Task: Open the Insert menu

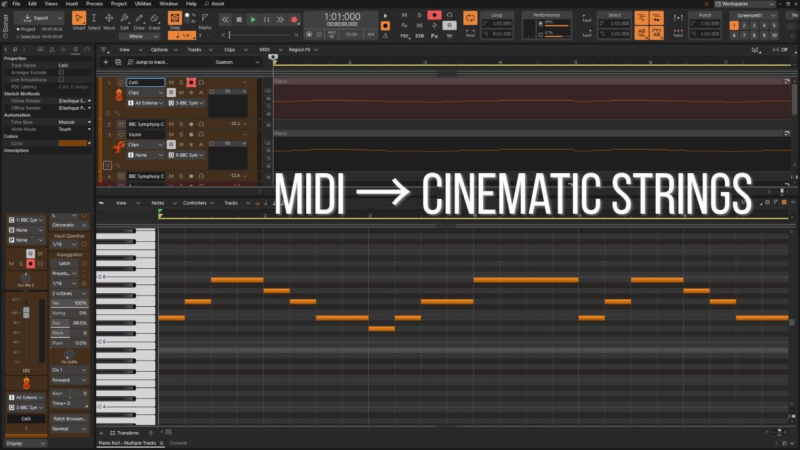Action: 72,4
